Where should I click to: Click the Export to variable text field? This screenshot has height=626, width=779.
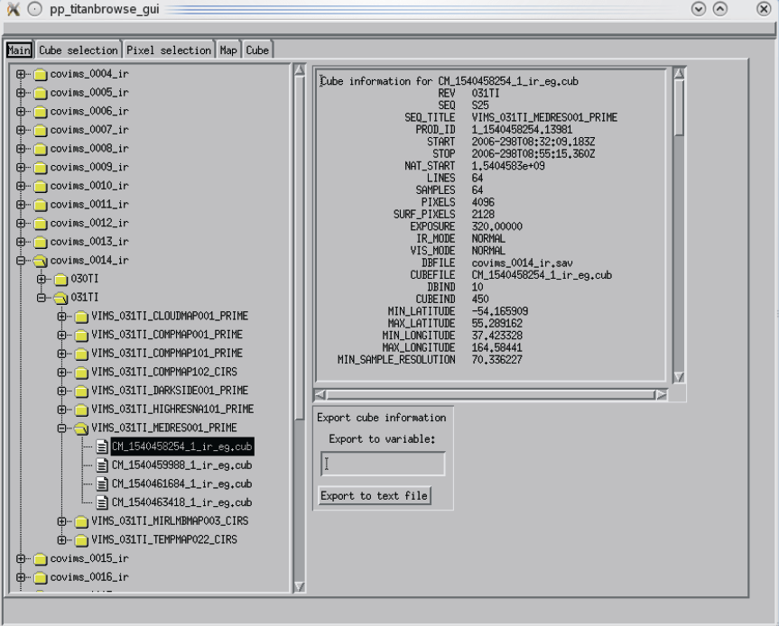383,464
